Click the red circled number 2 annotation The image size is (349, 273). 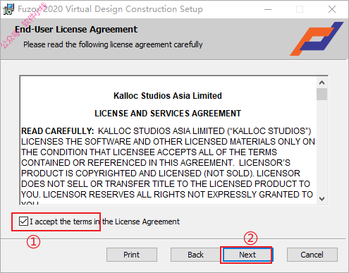(250, 238)
